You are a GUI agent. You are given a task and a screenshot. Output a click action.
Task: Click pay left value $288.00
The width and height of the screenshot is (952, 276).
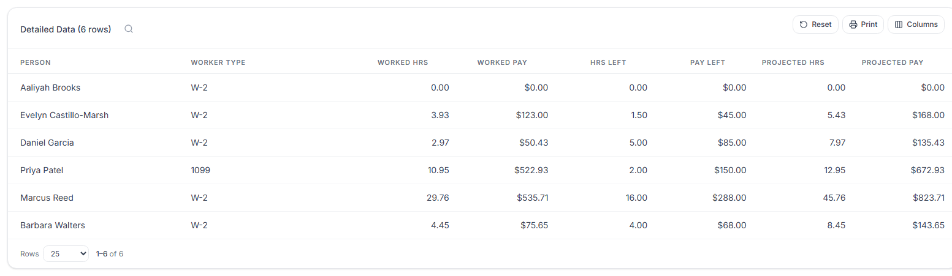coord(729,198)
